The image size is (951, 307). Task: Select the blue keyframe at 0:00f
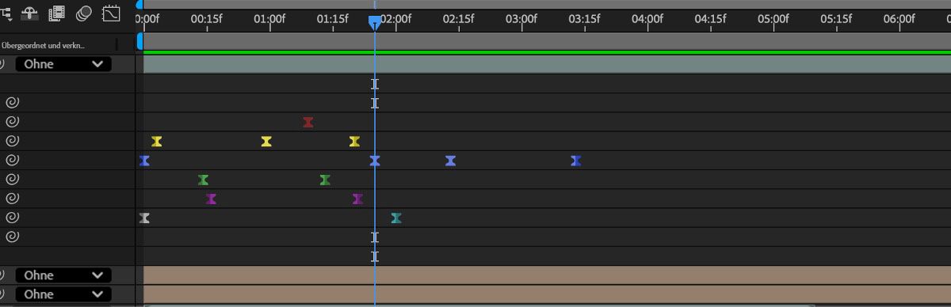point(144,161)
